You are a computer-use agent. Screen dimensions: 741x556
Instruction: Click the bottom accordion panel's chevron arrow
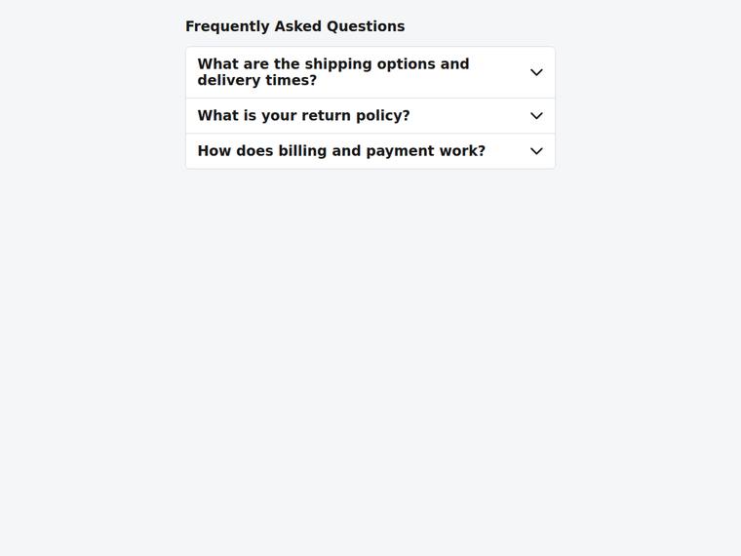click(536, 151)
